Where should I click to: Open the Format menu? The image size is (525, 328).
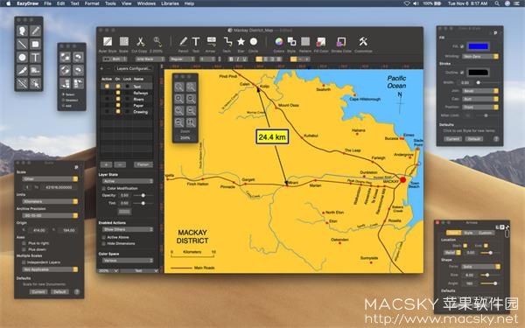coord(92,3)
